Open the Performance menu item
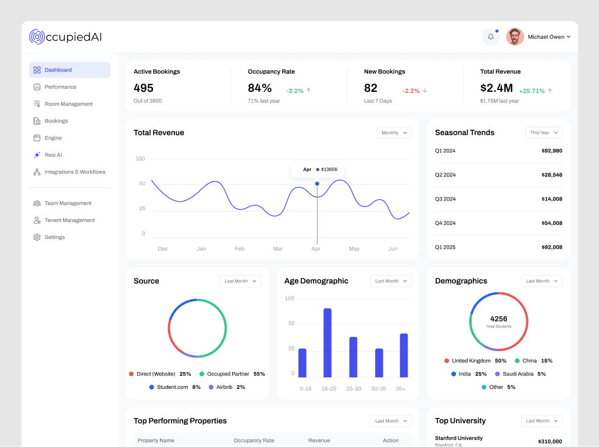Image resolution: width=599 pixels, height=447 pixels. pos(70,87)
